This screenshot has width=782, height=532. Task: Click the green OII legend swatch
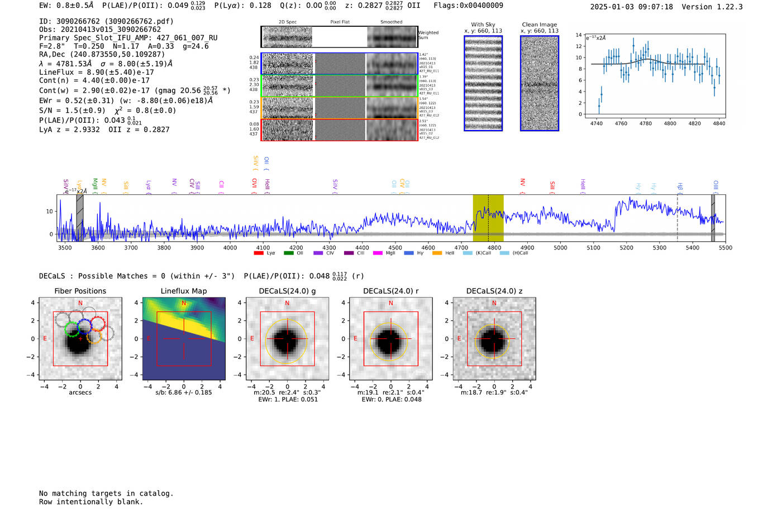point(288,253)
